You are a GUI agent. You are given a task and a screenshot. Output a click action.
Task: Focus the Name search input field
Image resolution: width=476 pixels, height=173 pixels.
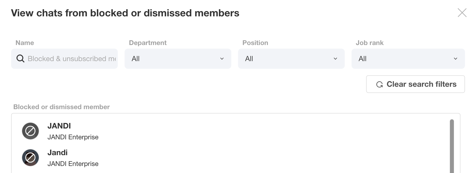[72, 59]
